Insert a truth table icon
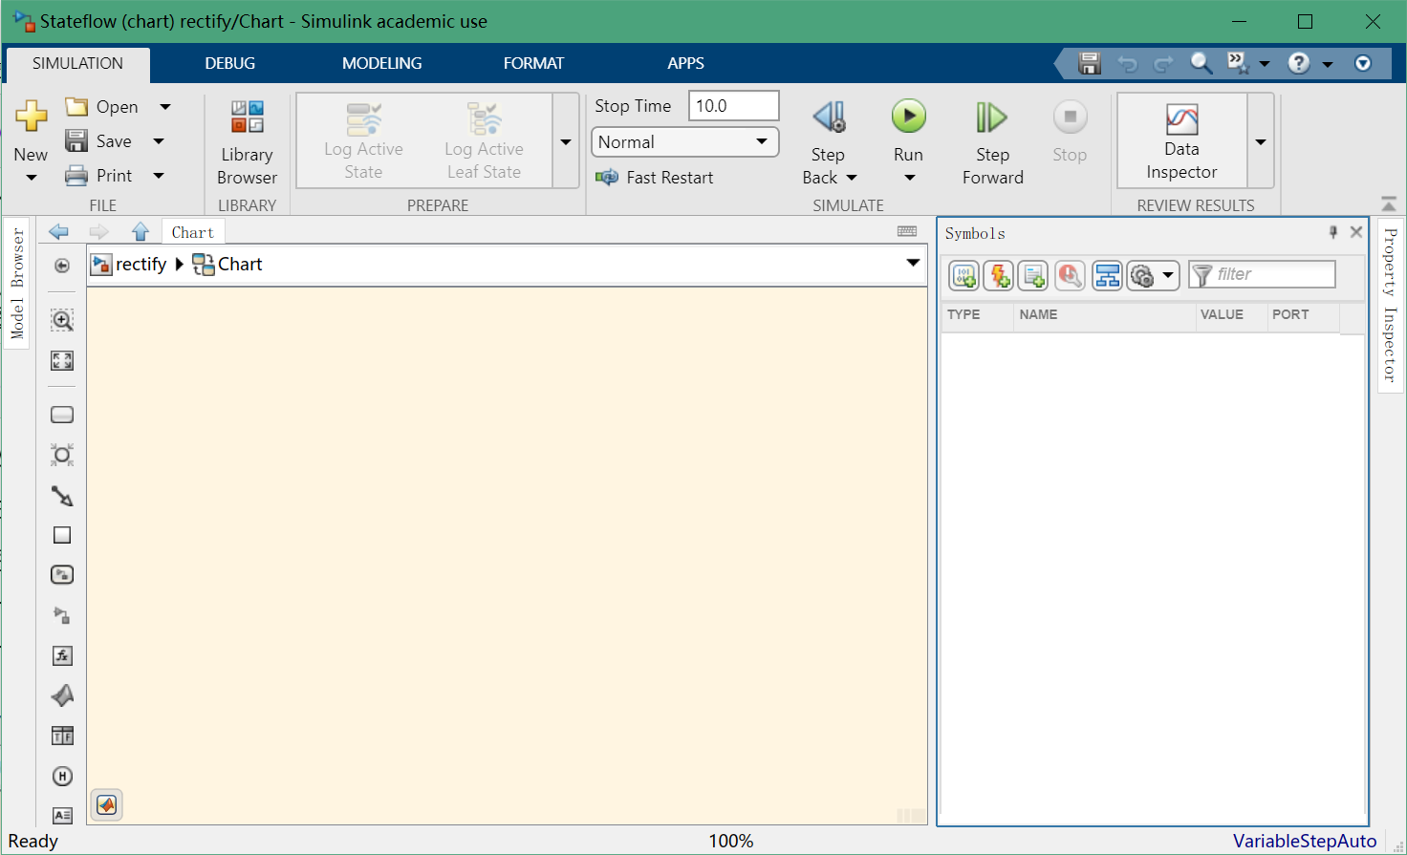The height and width of the screenshot is (855, 1407). (62, 736)
